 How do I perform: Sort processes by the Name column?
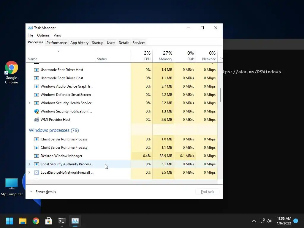(x=60, y=56)
